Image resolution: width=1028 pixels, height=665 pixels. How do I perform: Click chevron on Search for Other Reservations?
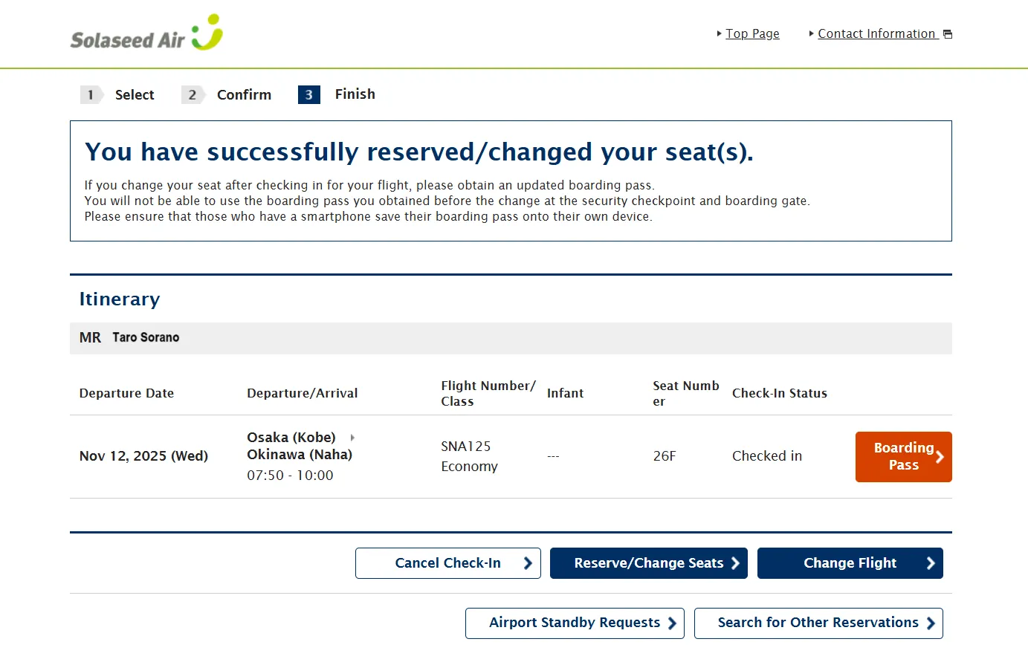931,623
